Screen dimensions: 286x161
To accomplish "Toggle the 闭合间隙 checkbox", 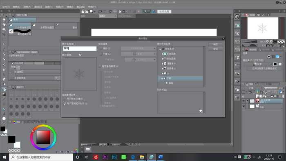I will (x=13, y=63).
